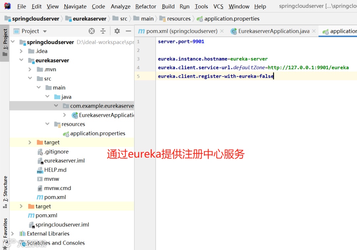Open the View menu
The image size is (357, 250).
pyautogui.click(x=53, y=6)
